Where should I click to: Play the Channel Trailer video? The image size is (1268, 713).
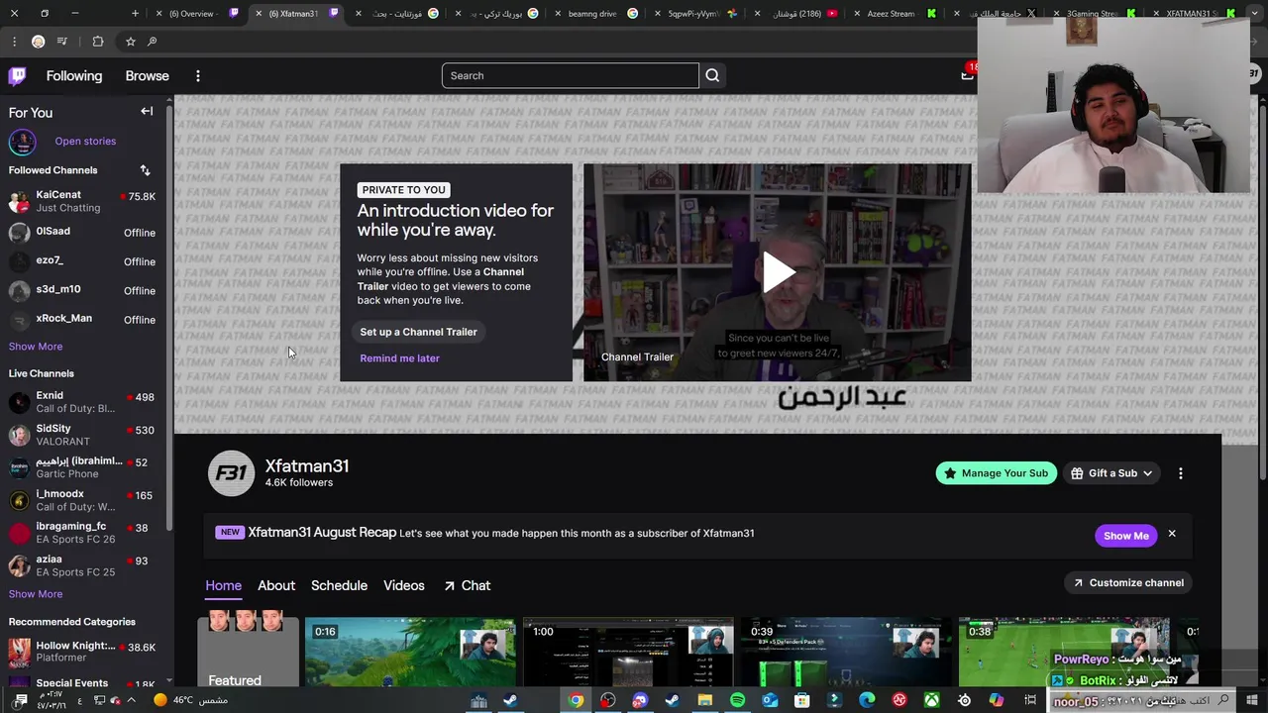point(778,272)
